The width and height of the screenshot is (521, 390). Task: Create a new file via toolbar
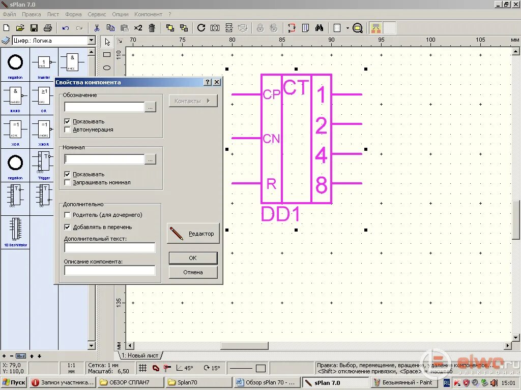(6, 28)
